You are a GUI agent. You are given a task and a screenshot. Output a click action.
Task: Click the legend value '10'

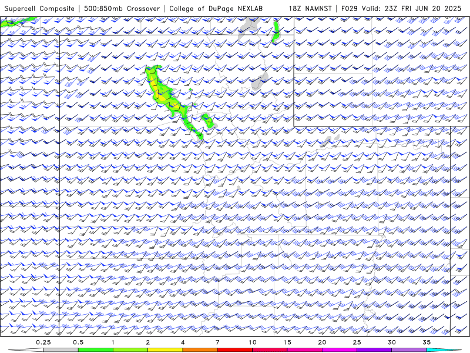click(x=253, y=342)
